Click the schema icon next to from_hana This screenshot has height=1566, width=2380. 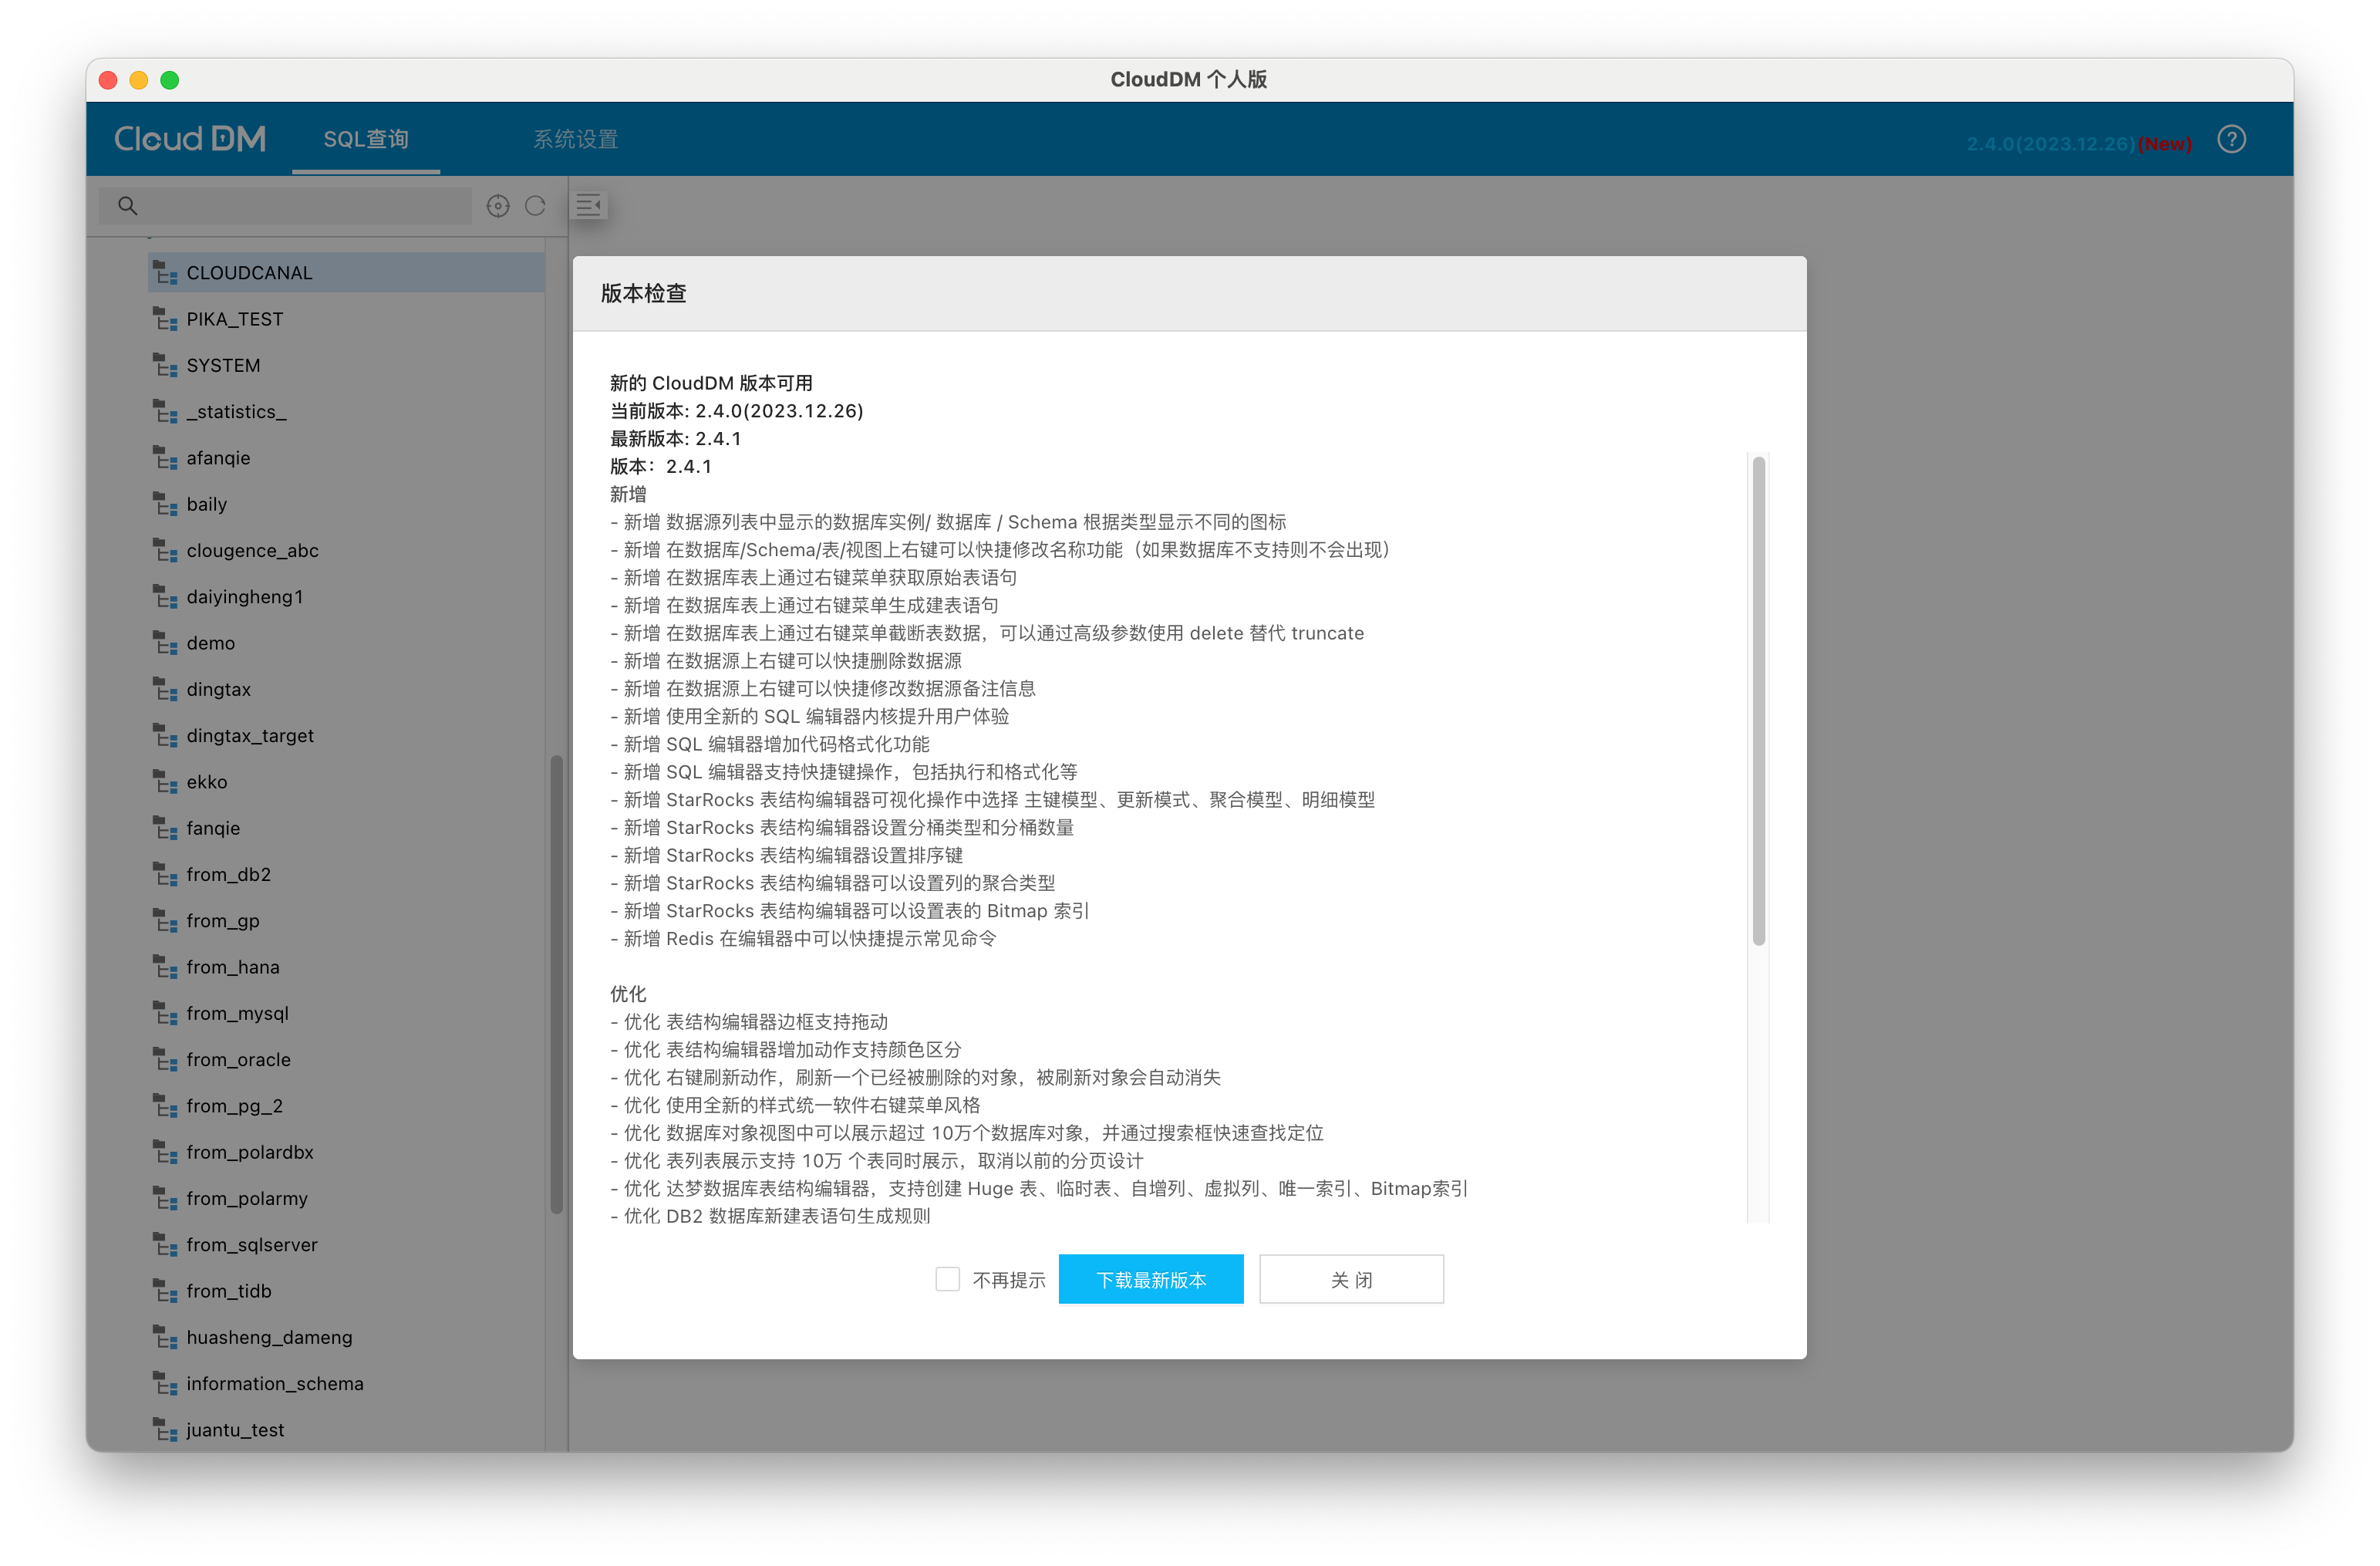click(x=165, y=967)
